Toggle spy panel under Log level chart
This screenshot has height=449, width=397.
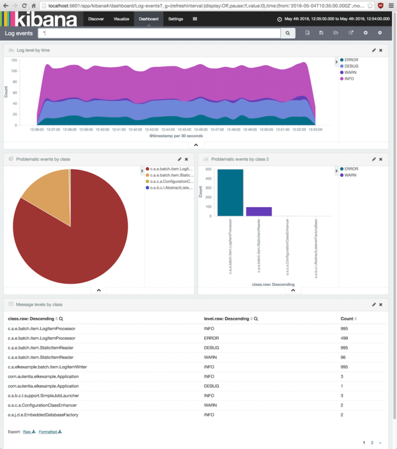pyautogui.click(x=196, y=145)
